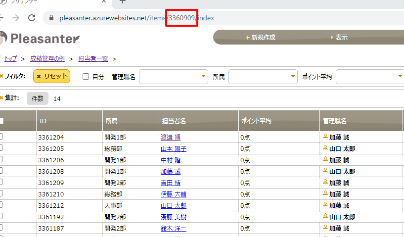Check the row 3361212 checkbox
Screen dimensions: 404x237
(1, 204)
